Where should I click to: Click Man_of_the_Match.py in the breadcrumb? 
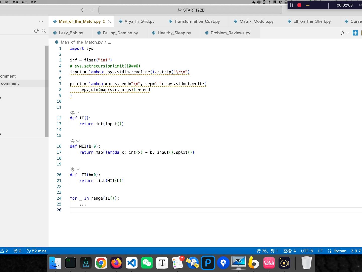tap(82, 42)
